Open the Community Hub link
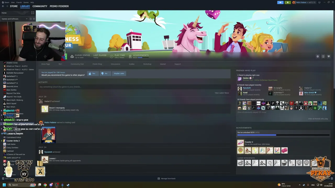335x188 pixels. [77, 64]
